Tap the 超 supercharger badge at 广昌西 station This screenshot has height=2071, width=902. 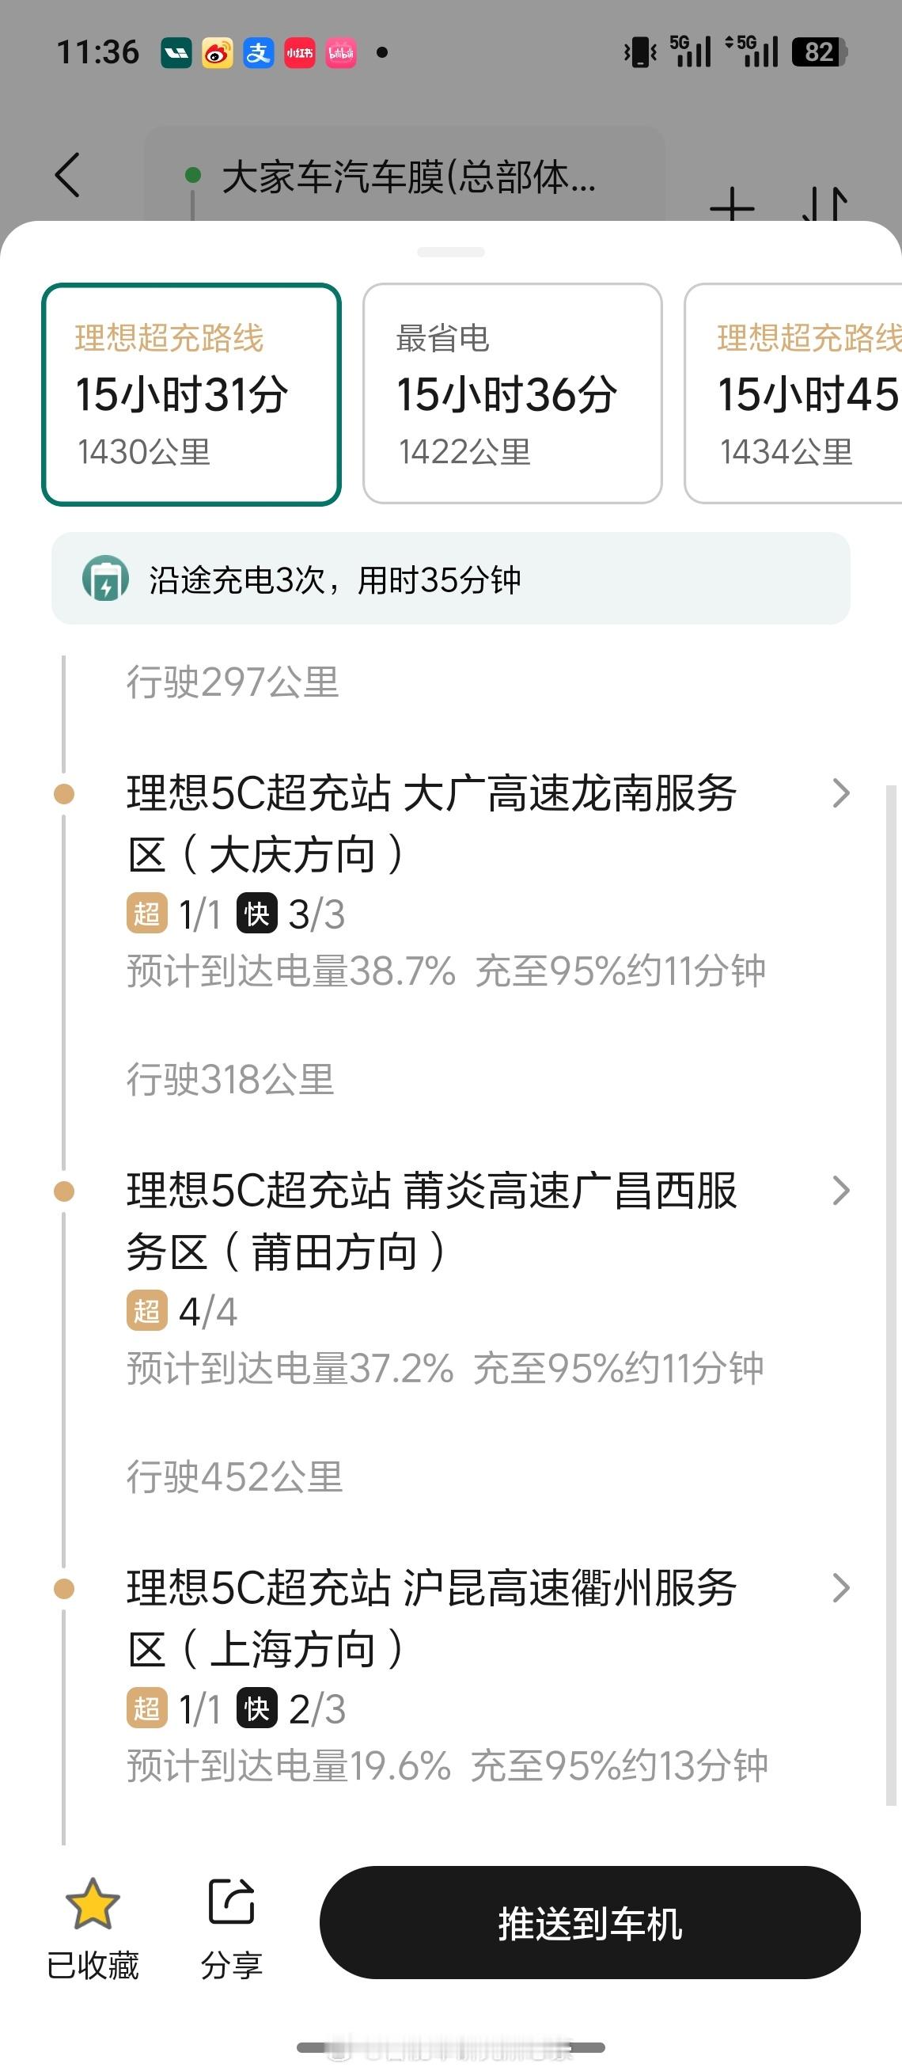coord(146,1311)
